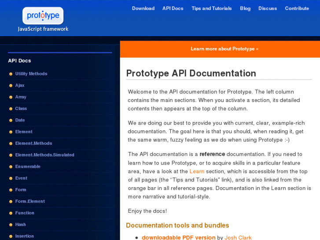Click the bullet icon beside Class
Image resolution: width=320 pixels, height=240 pixels.
tap(11, 109)
